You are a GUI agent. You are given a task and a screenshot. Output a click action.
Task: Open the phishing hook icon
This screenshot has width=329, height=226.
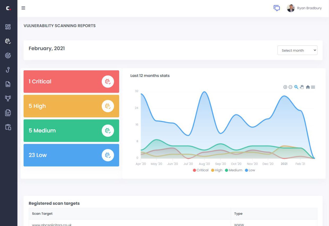click(x=8, y=70)
